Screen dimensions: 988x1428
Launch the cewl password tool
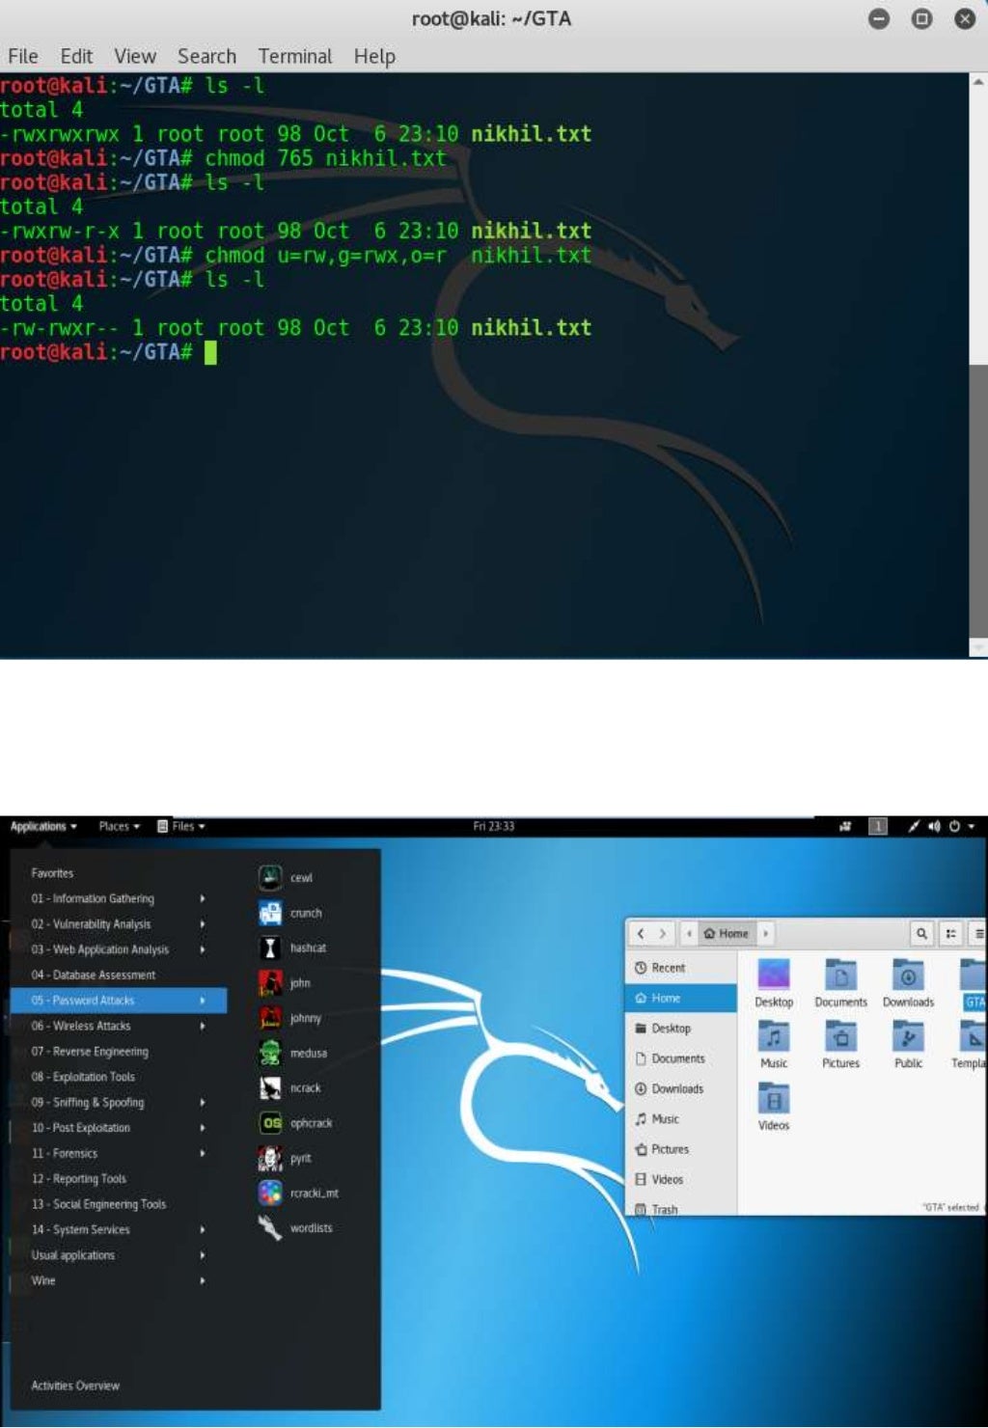point(286,877)
